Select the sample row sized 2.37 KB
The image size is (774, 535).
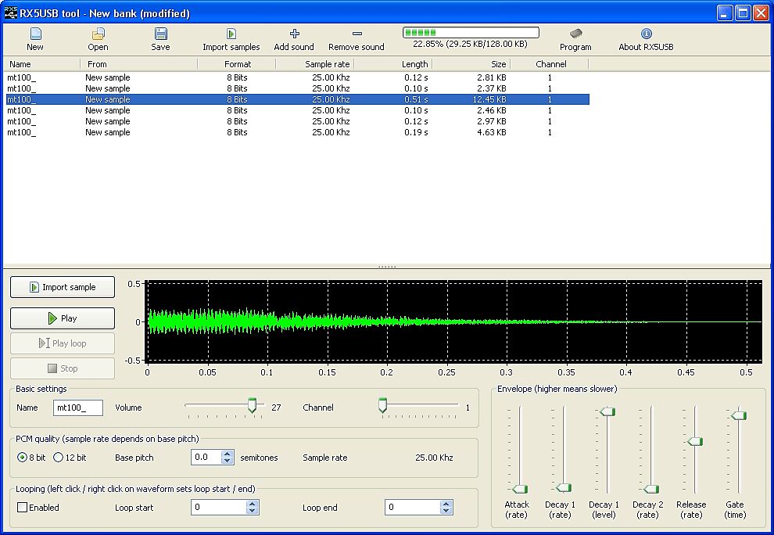[x=296, y=88]
